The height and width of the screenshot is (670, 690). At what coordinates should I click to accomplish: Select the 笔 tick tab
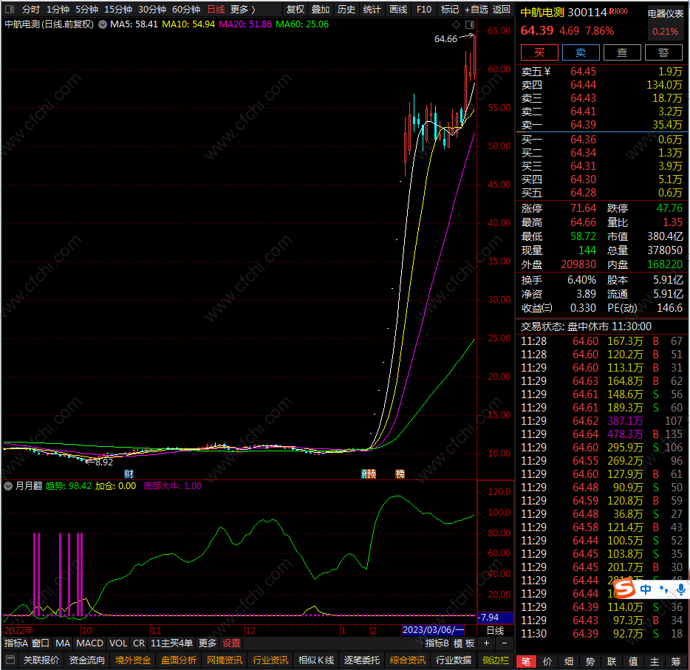[x=526, y=661]
